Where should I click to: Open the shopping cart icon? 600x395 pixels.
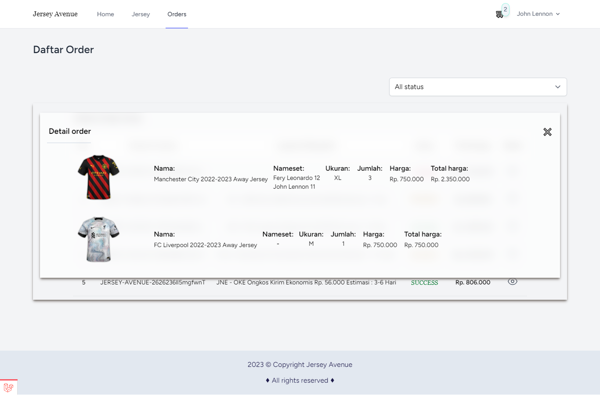(499, 14)
